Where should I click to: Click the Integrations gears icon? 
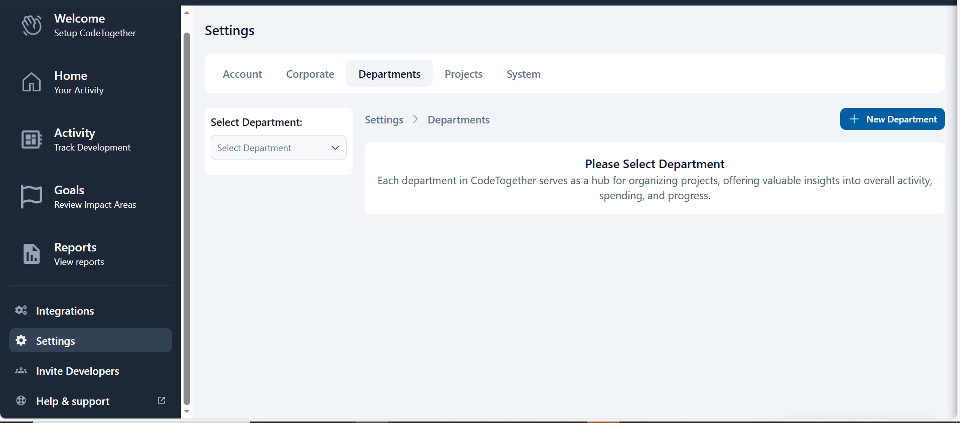(21, 311)
